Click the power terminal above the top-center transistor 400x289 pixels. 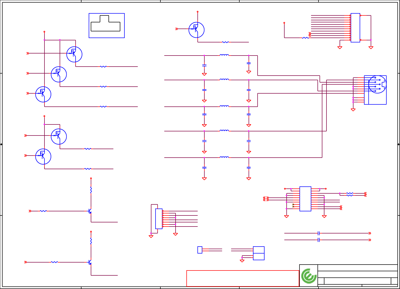point(197,12)
